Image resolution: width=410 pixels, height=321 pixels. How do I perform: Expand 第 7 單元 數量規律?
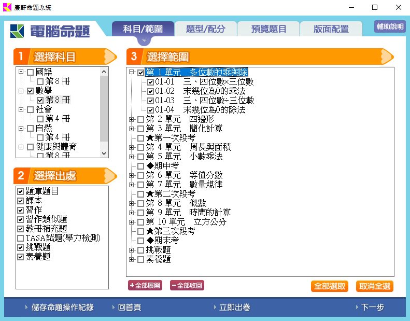tap(132, 185)
